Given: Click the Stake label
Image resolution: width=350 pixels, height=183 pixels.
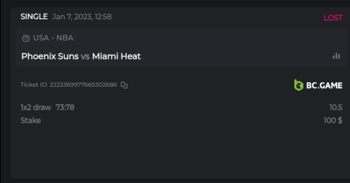Looking at the screenshot, I should pyautogui.click(x=31, y=121).
